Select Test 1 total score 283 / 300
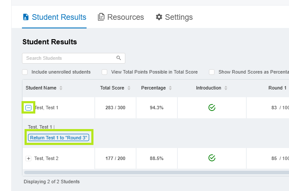The height and width of the screenshot is (191, 289). point(115,108)
